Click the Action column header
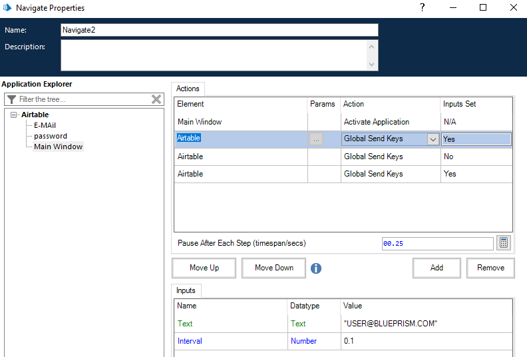The image size is (527, 357). (x=391, y=104)
